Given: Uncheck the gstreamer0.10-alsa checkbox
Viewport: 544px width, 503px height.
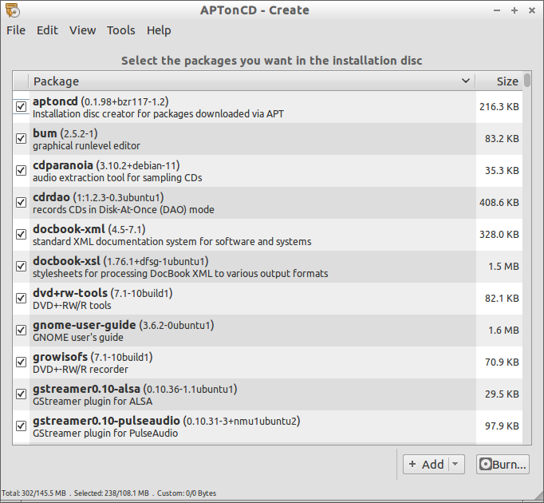Looking at the screenshot, I should coord(22,394).
